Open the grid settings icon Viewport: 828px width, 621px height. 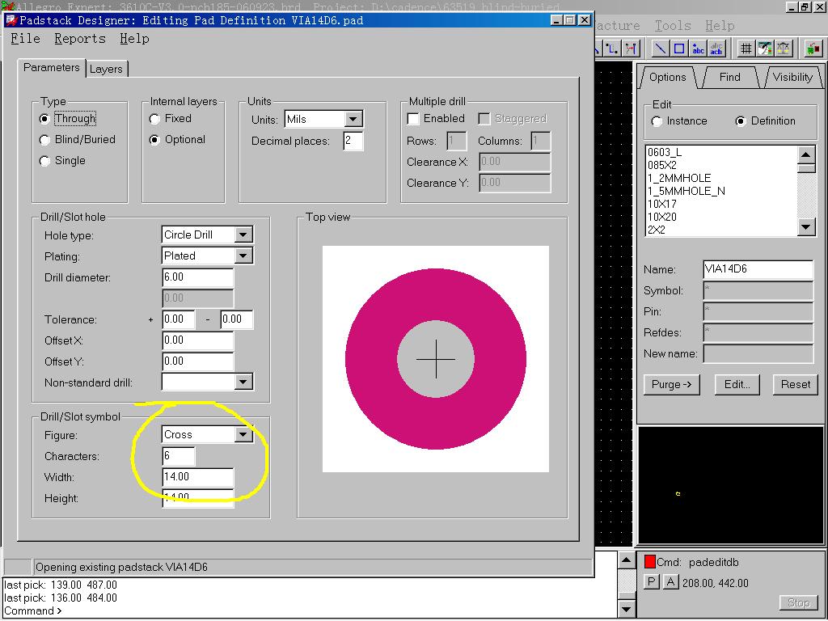tap(746, 49)
